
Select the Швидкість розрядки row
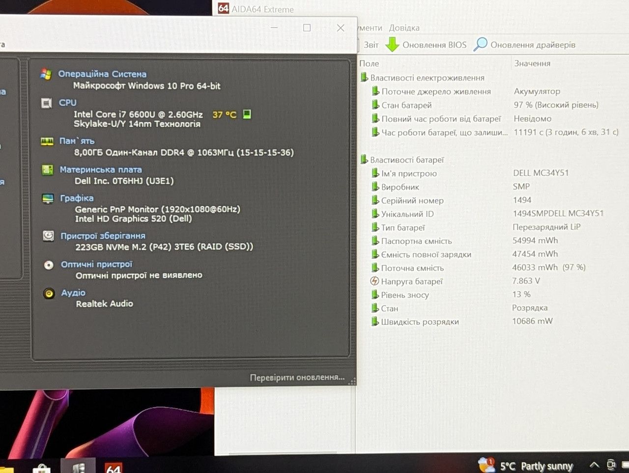tap(493, 322)
